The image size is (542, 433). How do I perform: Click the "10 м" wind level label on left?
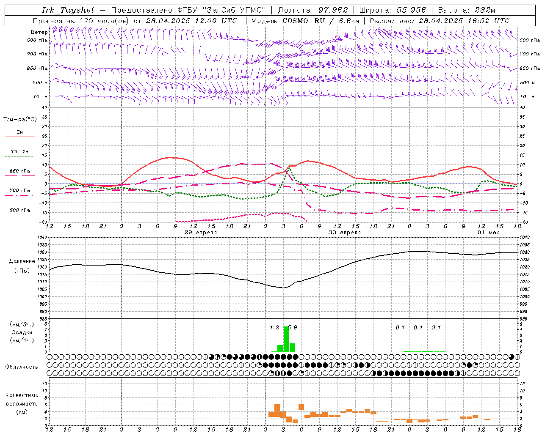tap(41, 96)
